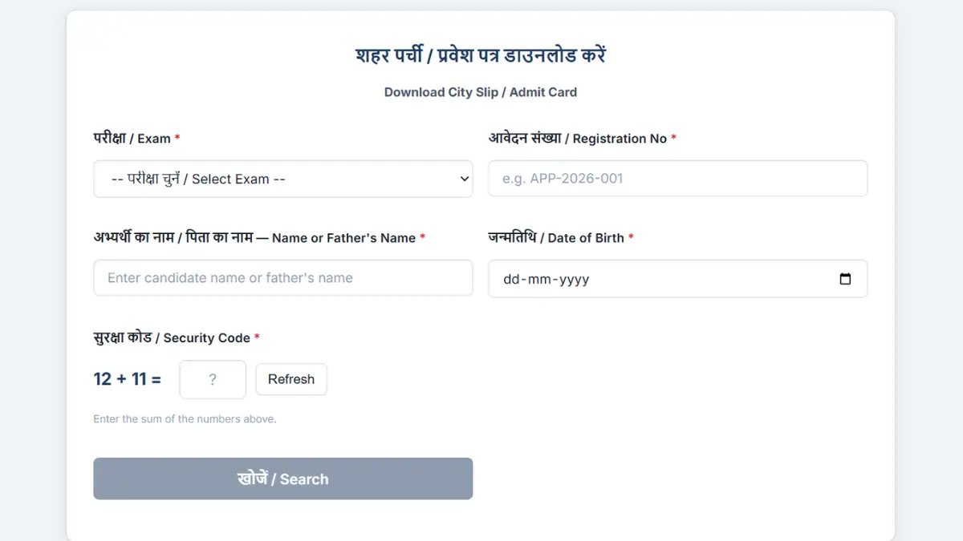This screenshot has width=963, height=541.
Task: Click the security code answer box
Action: click(212, 378)
